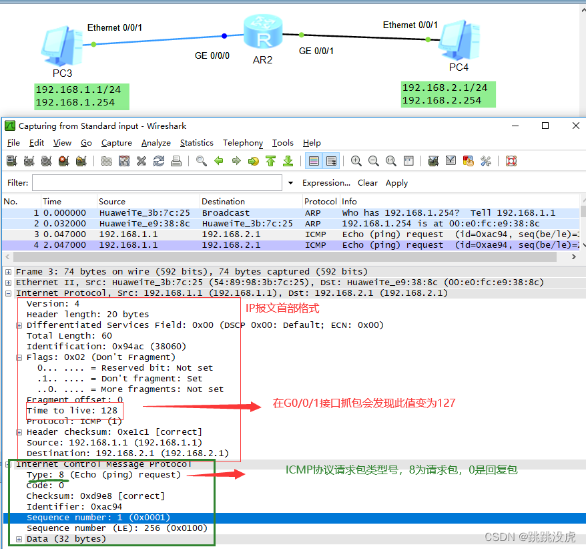Sort by the Protocol column header
586x549 pixels.
[x=320, y=202]
